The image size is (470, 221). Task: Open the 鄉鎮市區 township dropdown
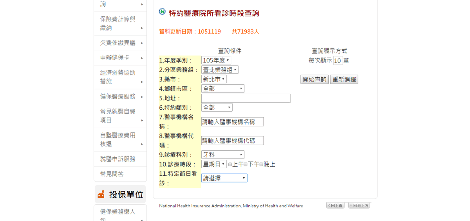point(223,89)
